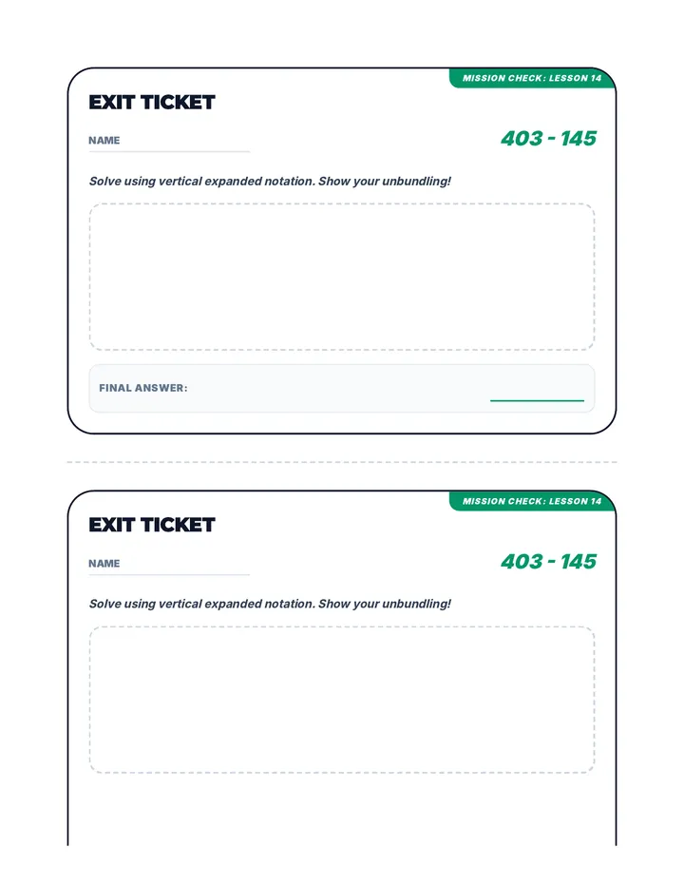This screenshot has height=886, width=684.
Task: Click the second EXIT TICKET heading
Action: (x=152, y=525)
